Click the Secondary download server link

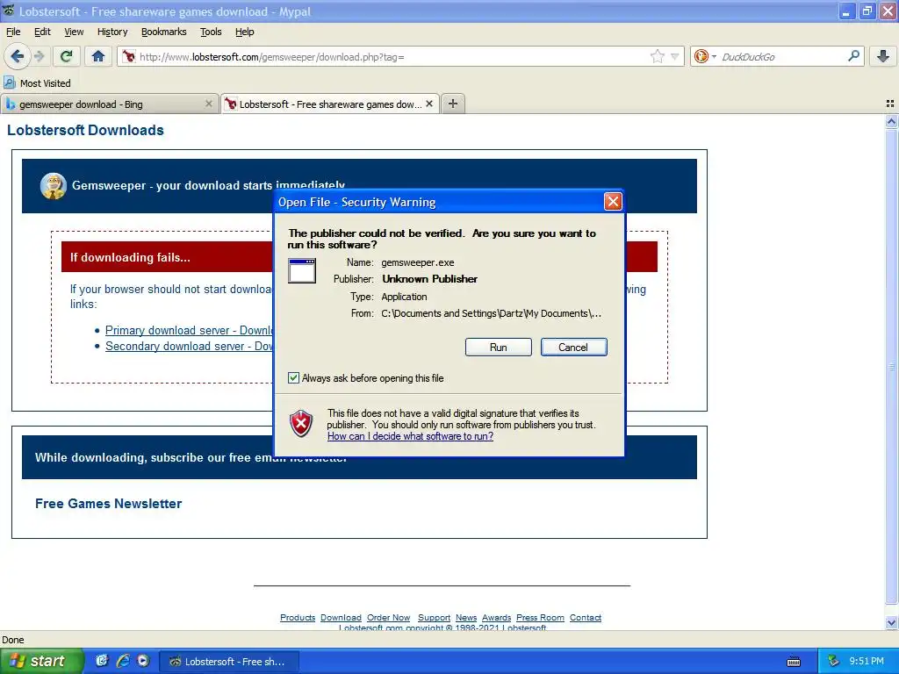tap(188, 346)
